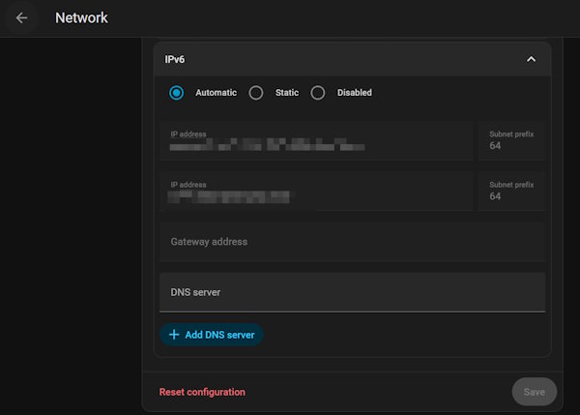This screenshot has width=580, height=415.
Task: Go back using the arrow icon
Action: [21, 17]
